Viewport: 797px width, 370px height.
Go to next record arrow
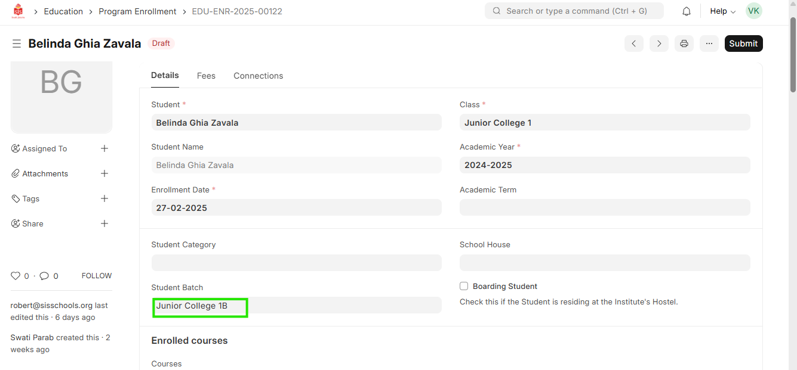pos(659,43)
